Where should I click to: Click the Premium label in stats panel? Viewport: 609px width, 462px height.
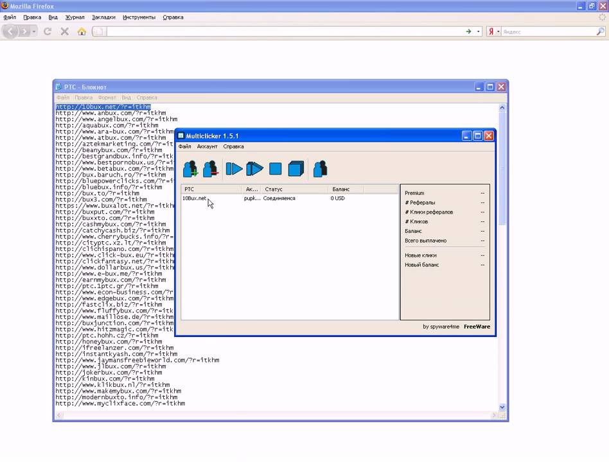414,193
